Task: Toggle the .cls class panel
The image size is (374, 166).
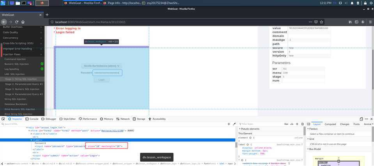Action: [292, 124]
